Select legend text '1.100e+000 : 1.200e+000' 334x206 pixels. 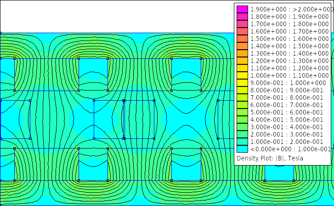[x=290, y=68]
